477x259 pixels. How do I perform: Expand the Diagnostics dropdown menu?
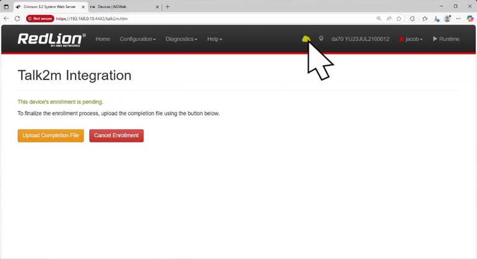tap(181, 39)
